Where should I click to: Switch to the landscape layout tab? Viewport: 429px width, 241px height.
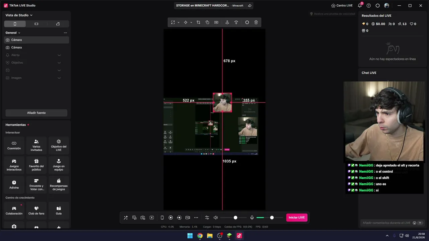coord(36,24)
